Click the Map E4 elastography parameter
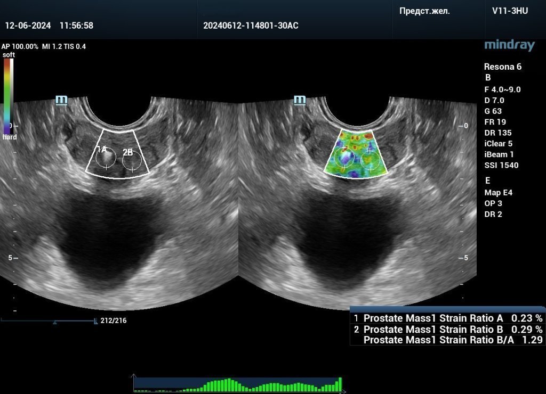 click(498, 193)
